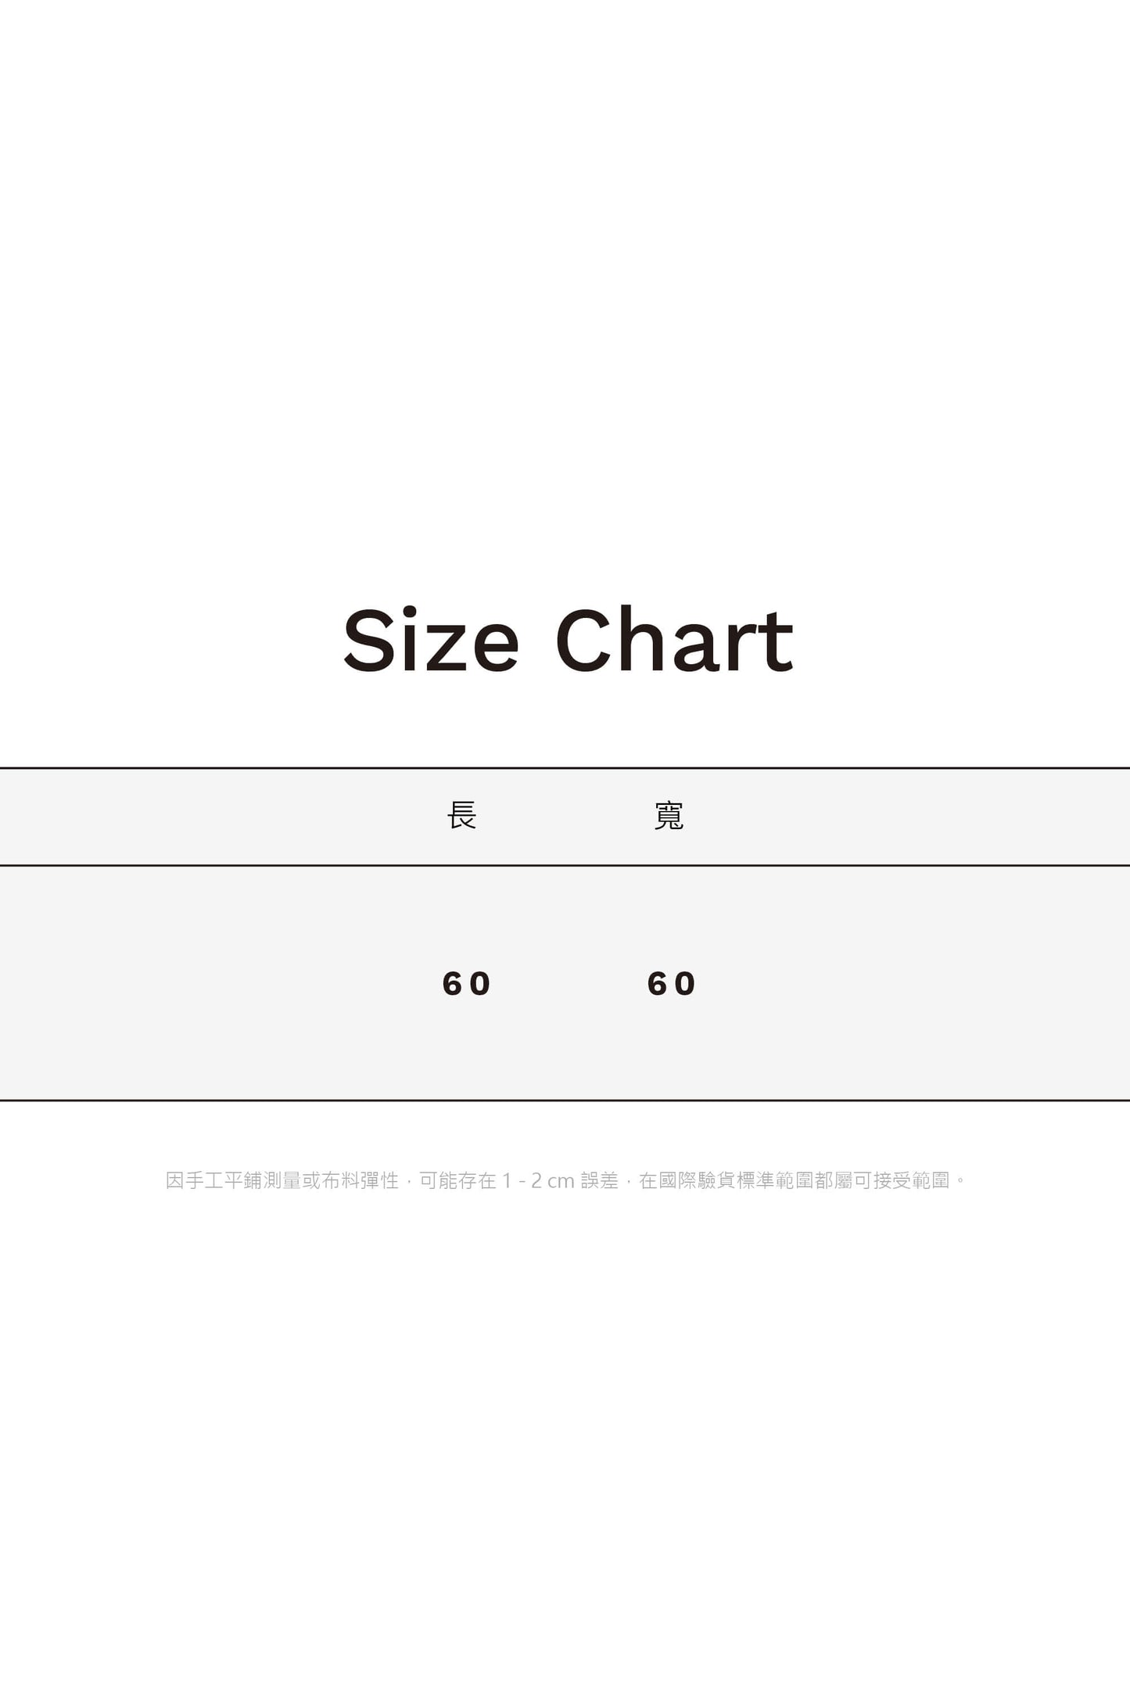Select the 60 value under 寬
Screen dimensions: 1130x1695
point(672,984)
